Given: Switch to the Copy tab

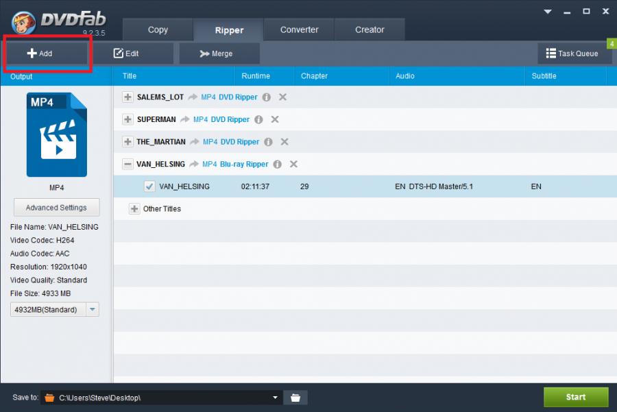Looking at the screenshot, I should (x=158, y=29).
